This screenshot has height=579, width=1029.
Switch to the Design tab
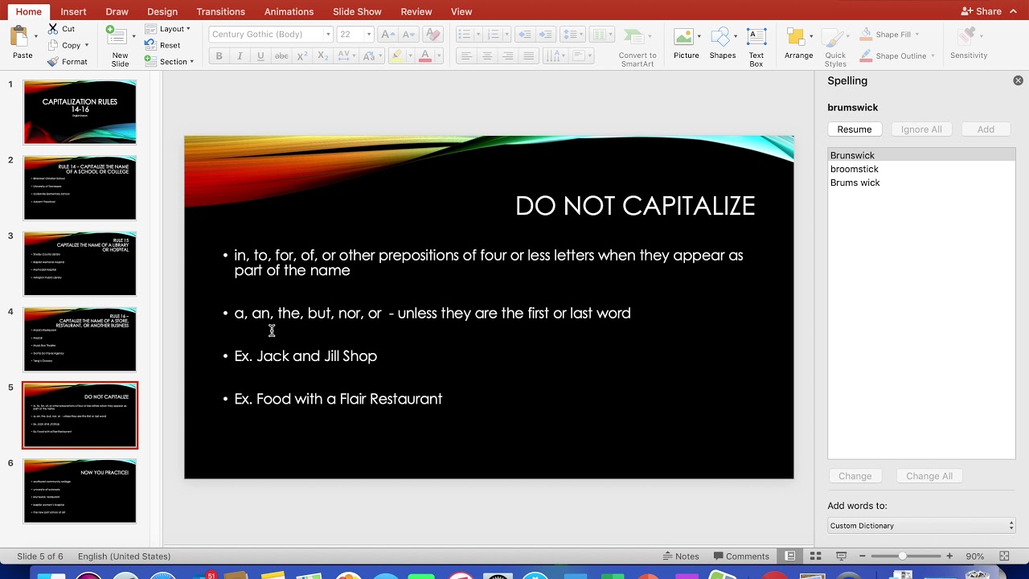click(x=162, y=12)
